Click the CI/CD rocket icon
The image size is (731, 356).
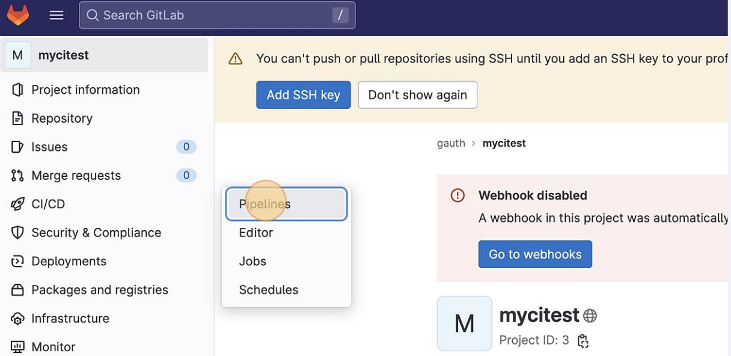[x=17, y=204]
